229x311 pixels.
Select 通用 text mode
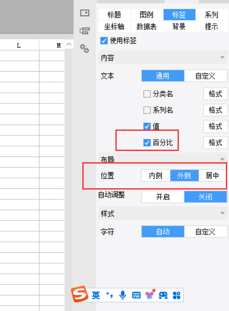coord(163,76)
